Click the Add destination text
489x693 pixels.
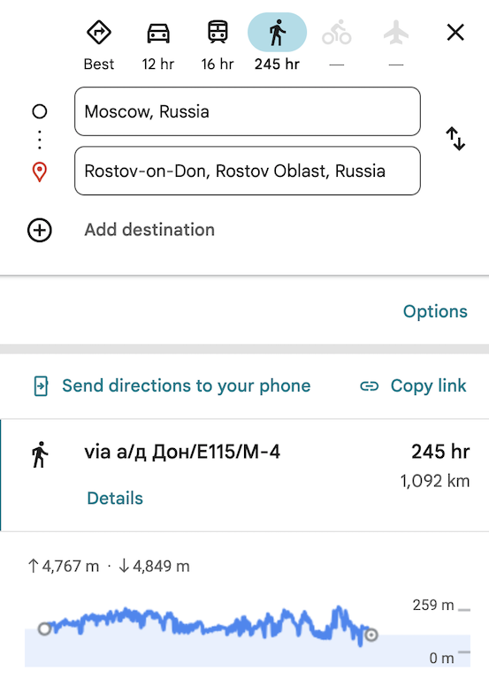pos(149,230)
